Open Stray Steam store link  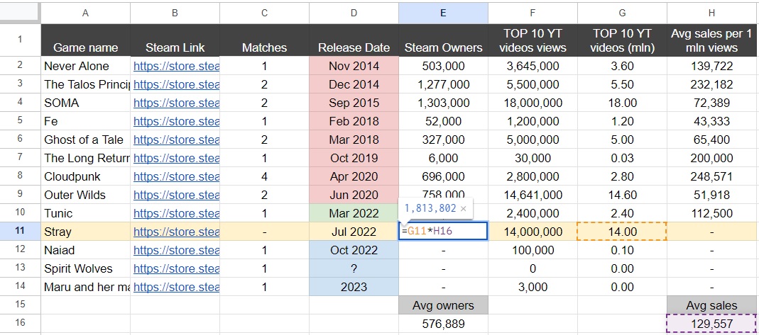click(176, 232)
